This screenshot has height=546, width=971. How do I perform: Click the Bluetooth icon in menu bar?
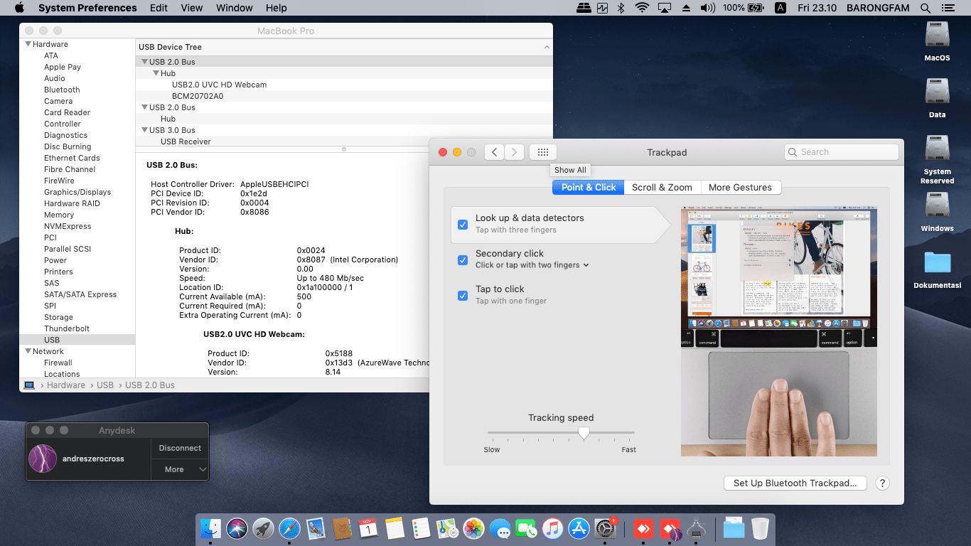pyautogui.click(x=621, y=8)
